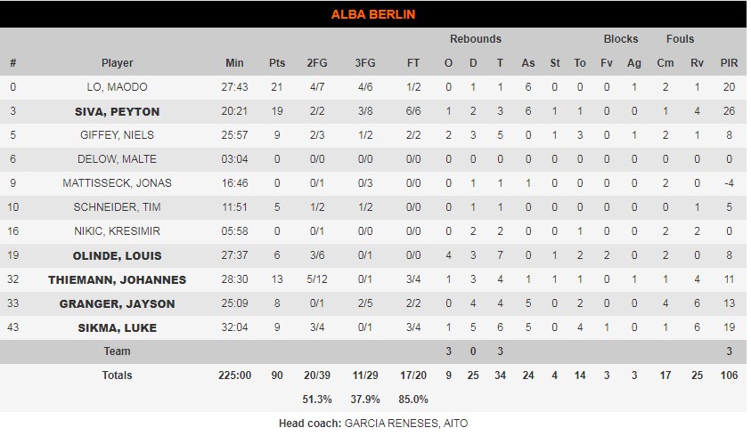The height and width of the screenshot is (436, 751).
Task: Select the Totals row label
Action: (117, 375)
